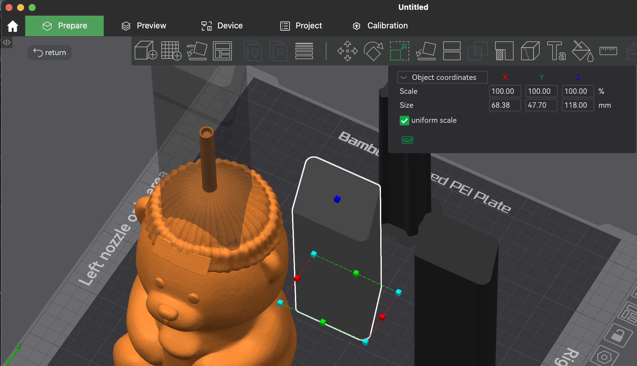The height and width of the screenshot is (366, 637).
Task: Click the return button
Action: click(50, 52)
